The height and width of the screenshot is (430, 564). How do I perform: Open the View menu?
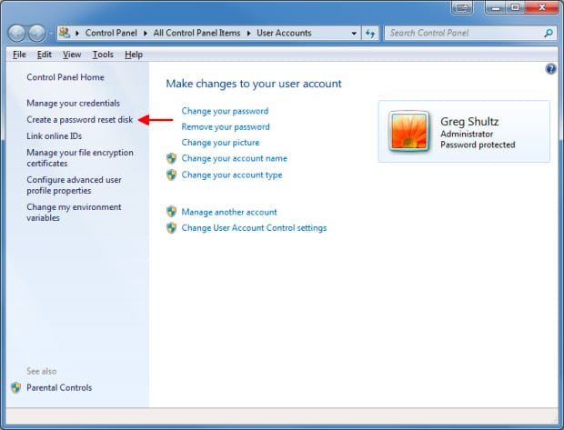[x=72, y=55]
